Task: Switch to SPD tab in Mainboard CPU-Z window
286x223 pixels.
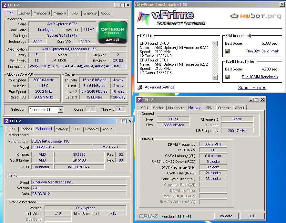Action: pos(76,129)
